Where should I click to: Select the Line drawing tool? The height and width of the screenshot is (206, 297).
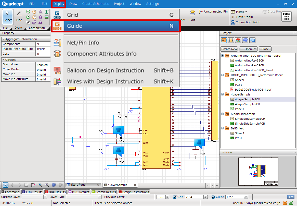[x=19, y=16]
